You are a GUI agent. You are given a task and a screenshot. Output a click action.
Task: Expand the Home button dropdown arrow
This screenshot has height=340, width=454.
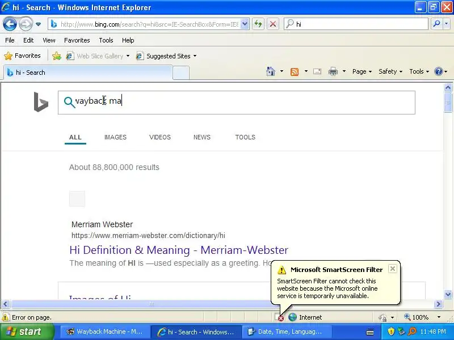click(x=281, y=71)
